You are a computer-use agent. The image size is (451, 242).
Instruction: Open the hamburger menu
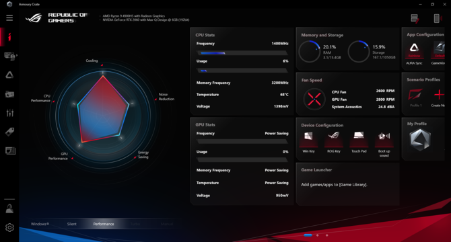9,17
